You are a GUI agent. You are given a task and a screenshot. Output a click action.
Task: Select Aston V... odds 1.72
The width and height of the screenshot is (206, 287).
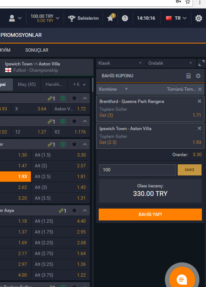70,109
